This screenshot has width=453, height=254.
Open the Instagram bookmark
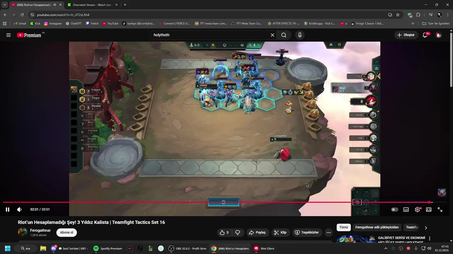53,23
